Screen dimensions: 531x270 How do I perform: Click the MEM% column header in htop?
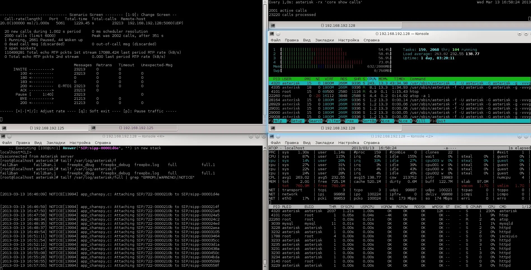point(383,79)
